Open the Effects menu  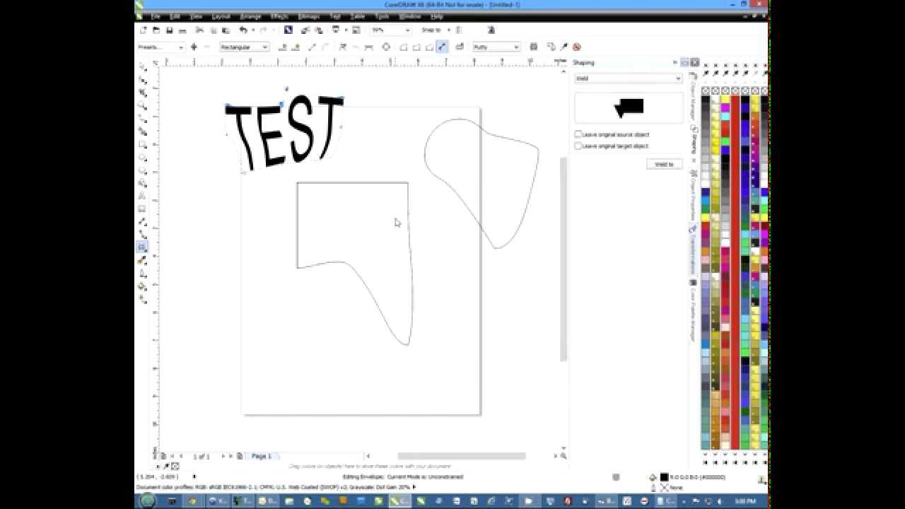[279, 16]
